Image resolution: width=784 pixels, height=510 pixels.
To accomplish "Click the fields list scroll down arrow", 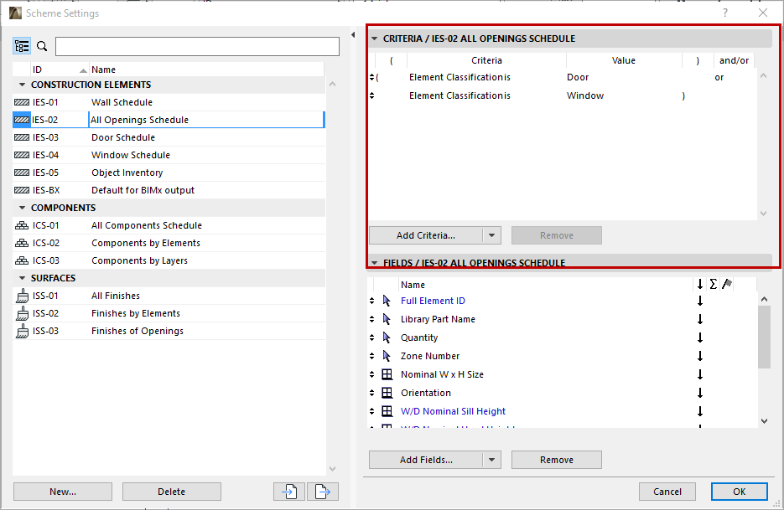I will click(764, 421).
